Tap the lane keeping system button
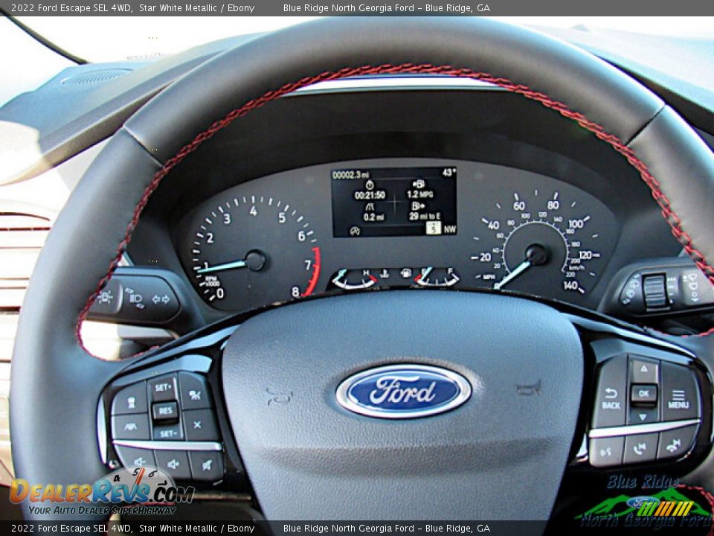Image resolution: width=714 pixels, height=536 pixels. tap(131, 427)
